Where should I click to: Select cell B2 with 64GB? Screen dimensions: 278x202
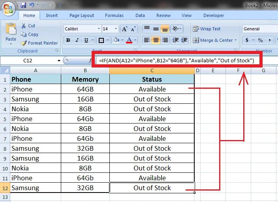(85, 89)
